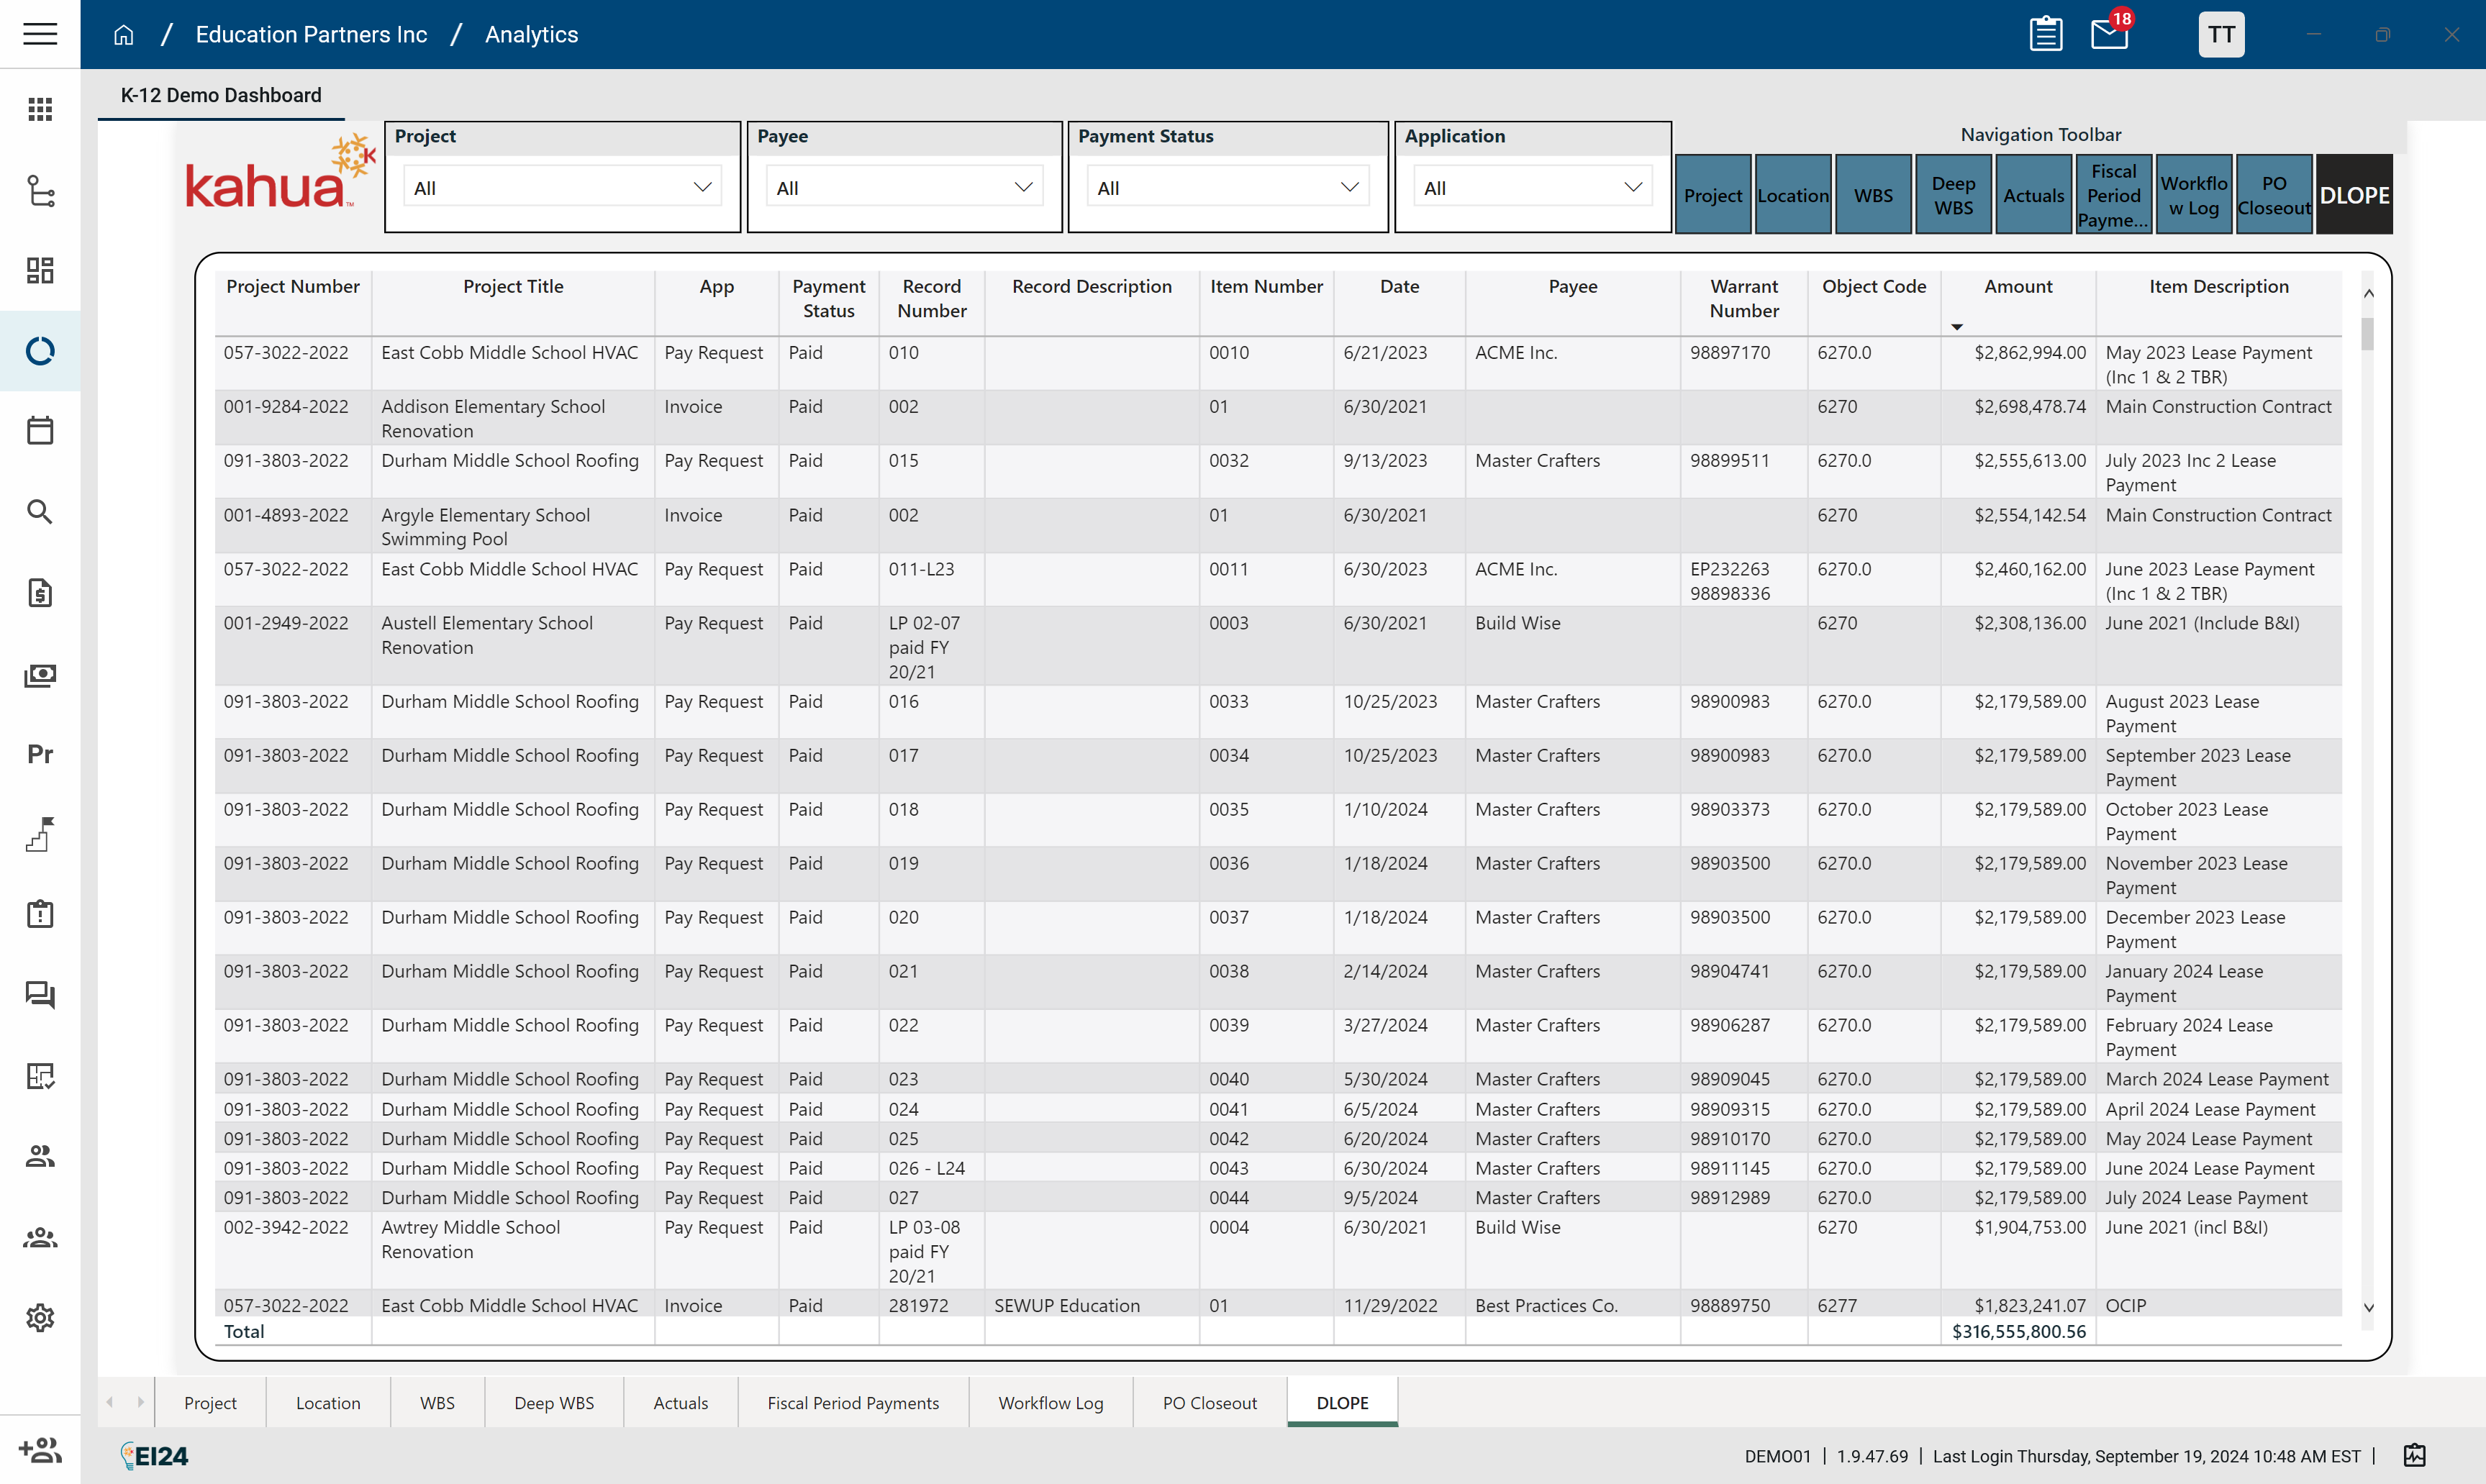This screenshot has width=2486, height=1484.
Task: Click the add users icon at bottom-left
Action: coord(40,1449)
